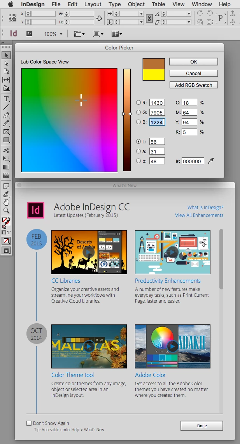Select the Gradient Swatch tool
This screenshot has width=240, height=444.
coord(6,167)
